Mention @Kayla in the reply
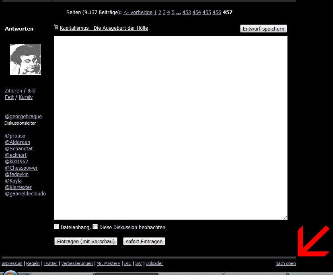333x275 pixels. point(13,181)
